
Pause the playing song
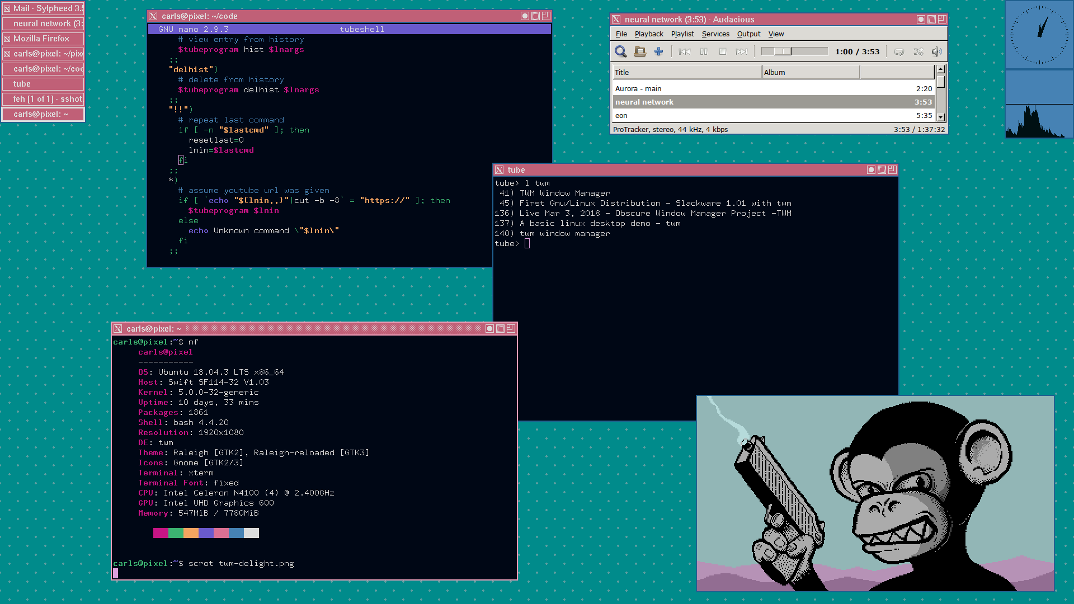[704, 51]
